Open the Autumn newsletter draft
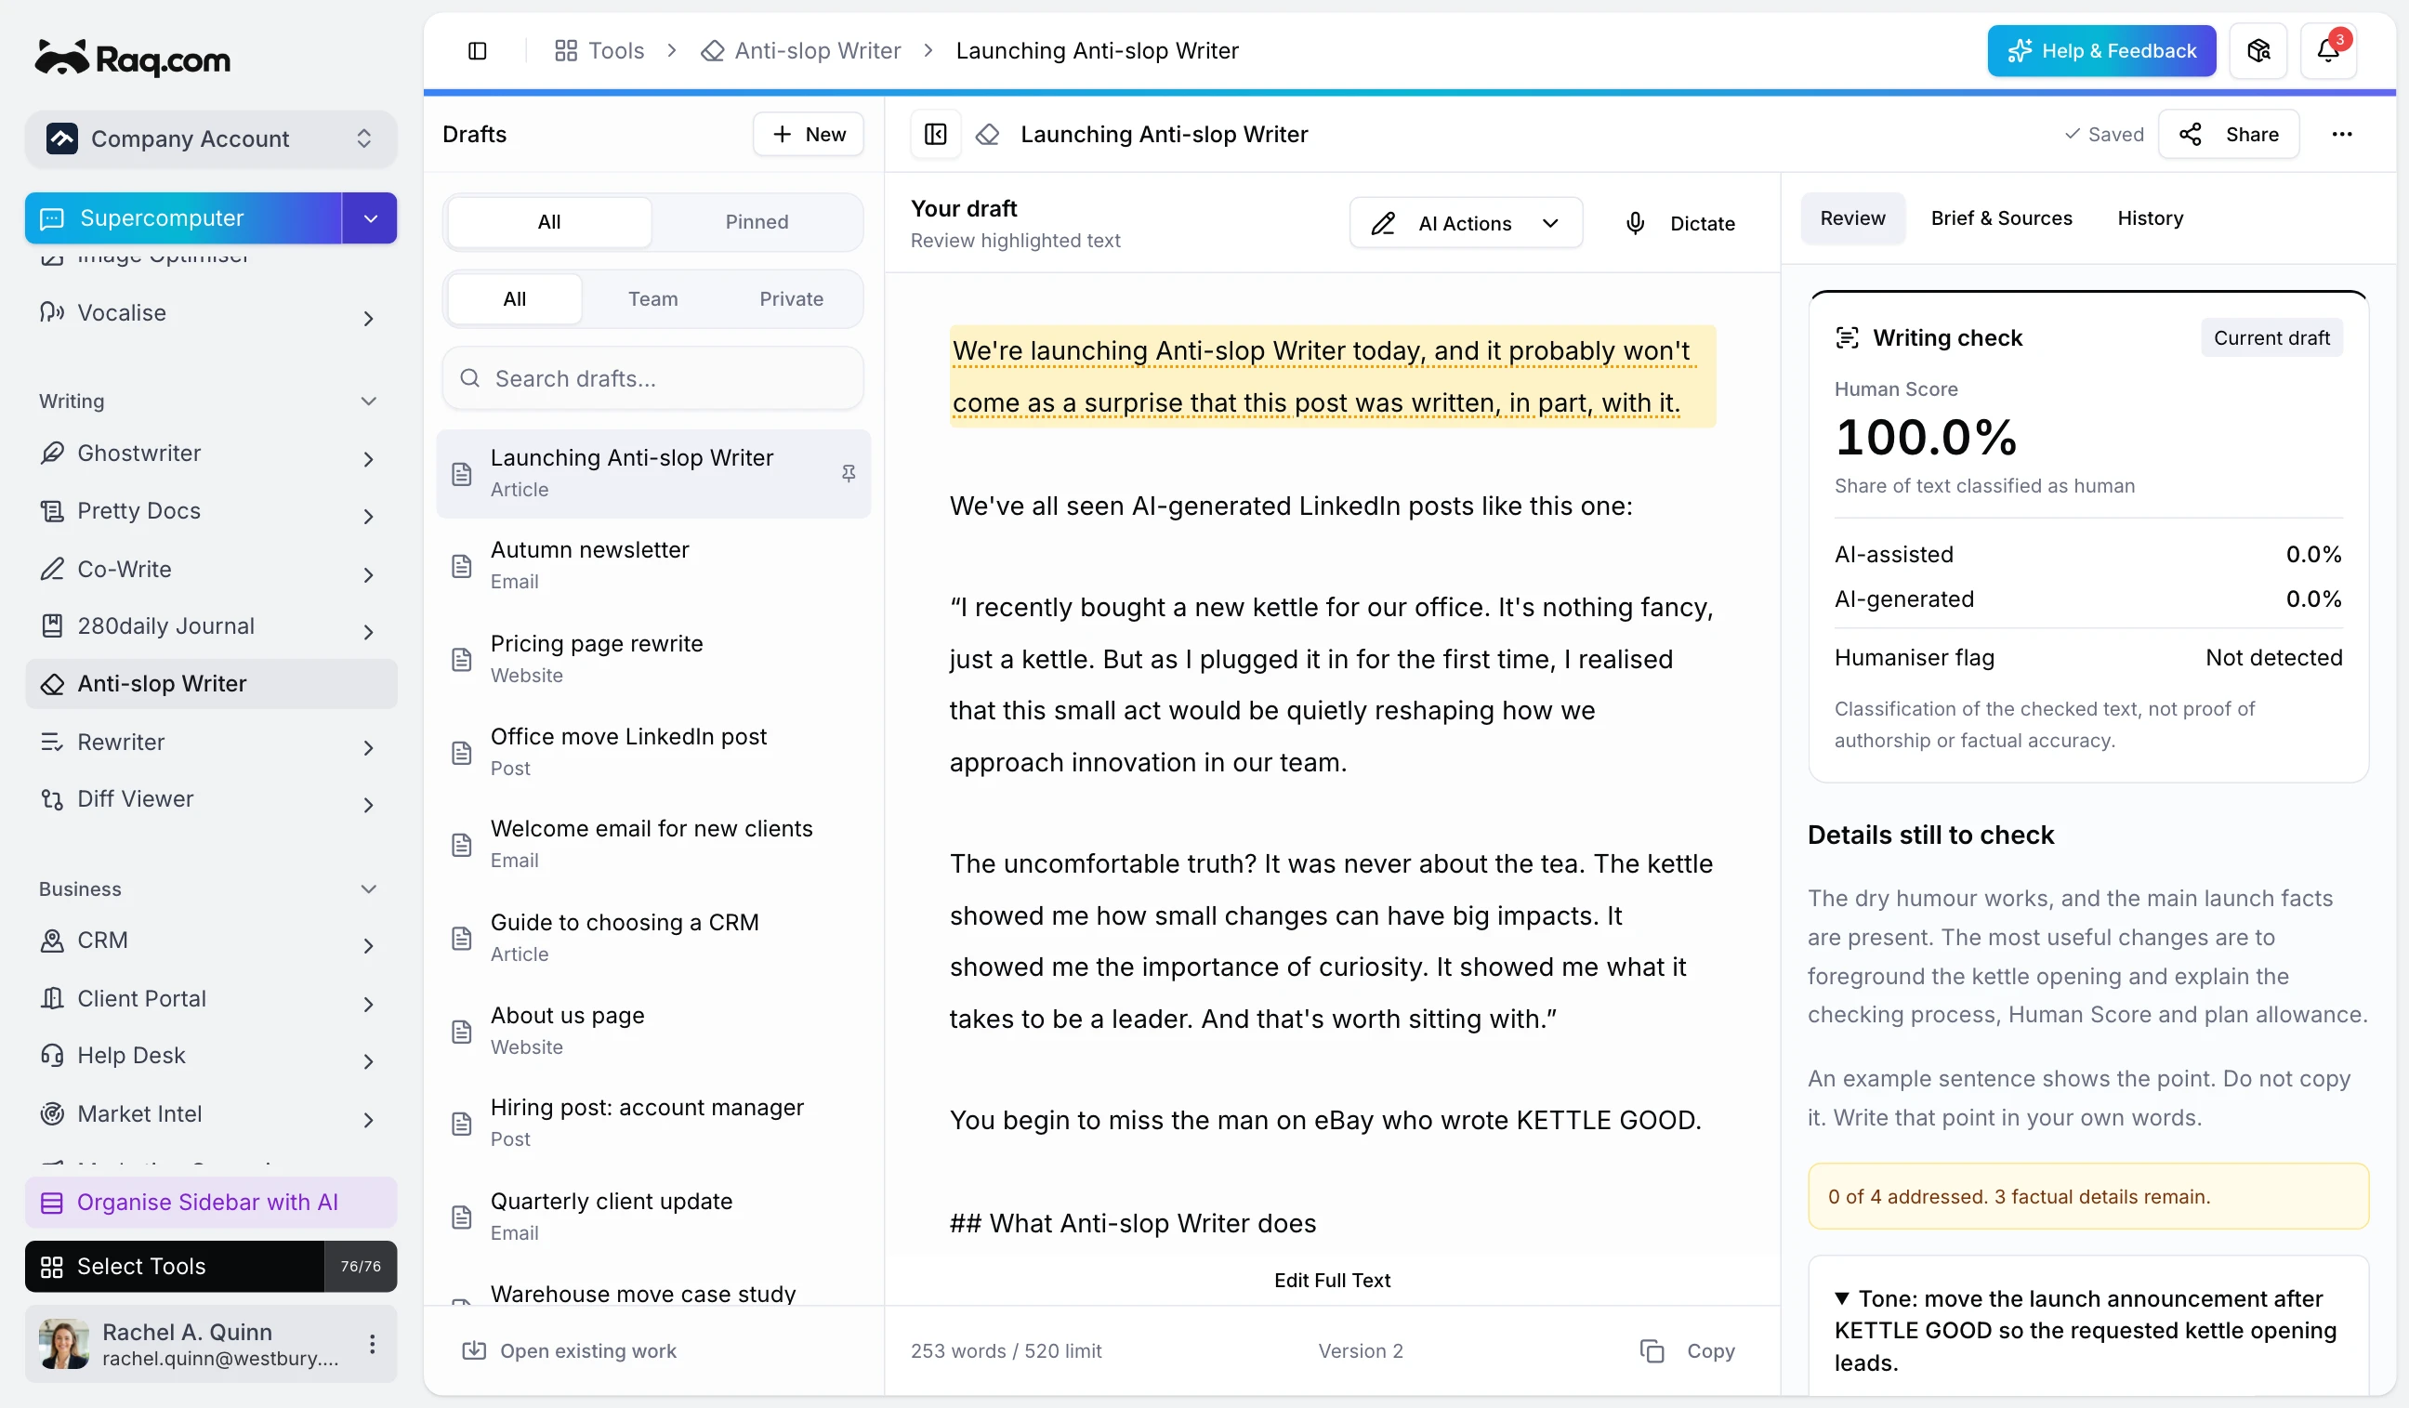This screenshot has height=1408, width=2409. coord(653,565)
